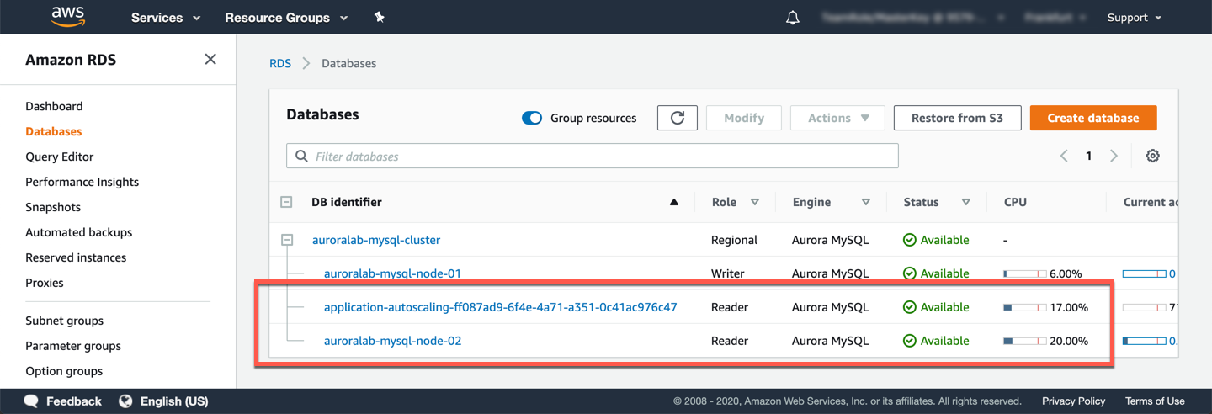Image resolution: width=1212 pixels, height=414 pixels.
Task: Open Privacy Policy link
Action: (x=1074, y=401)
